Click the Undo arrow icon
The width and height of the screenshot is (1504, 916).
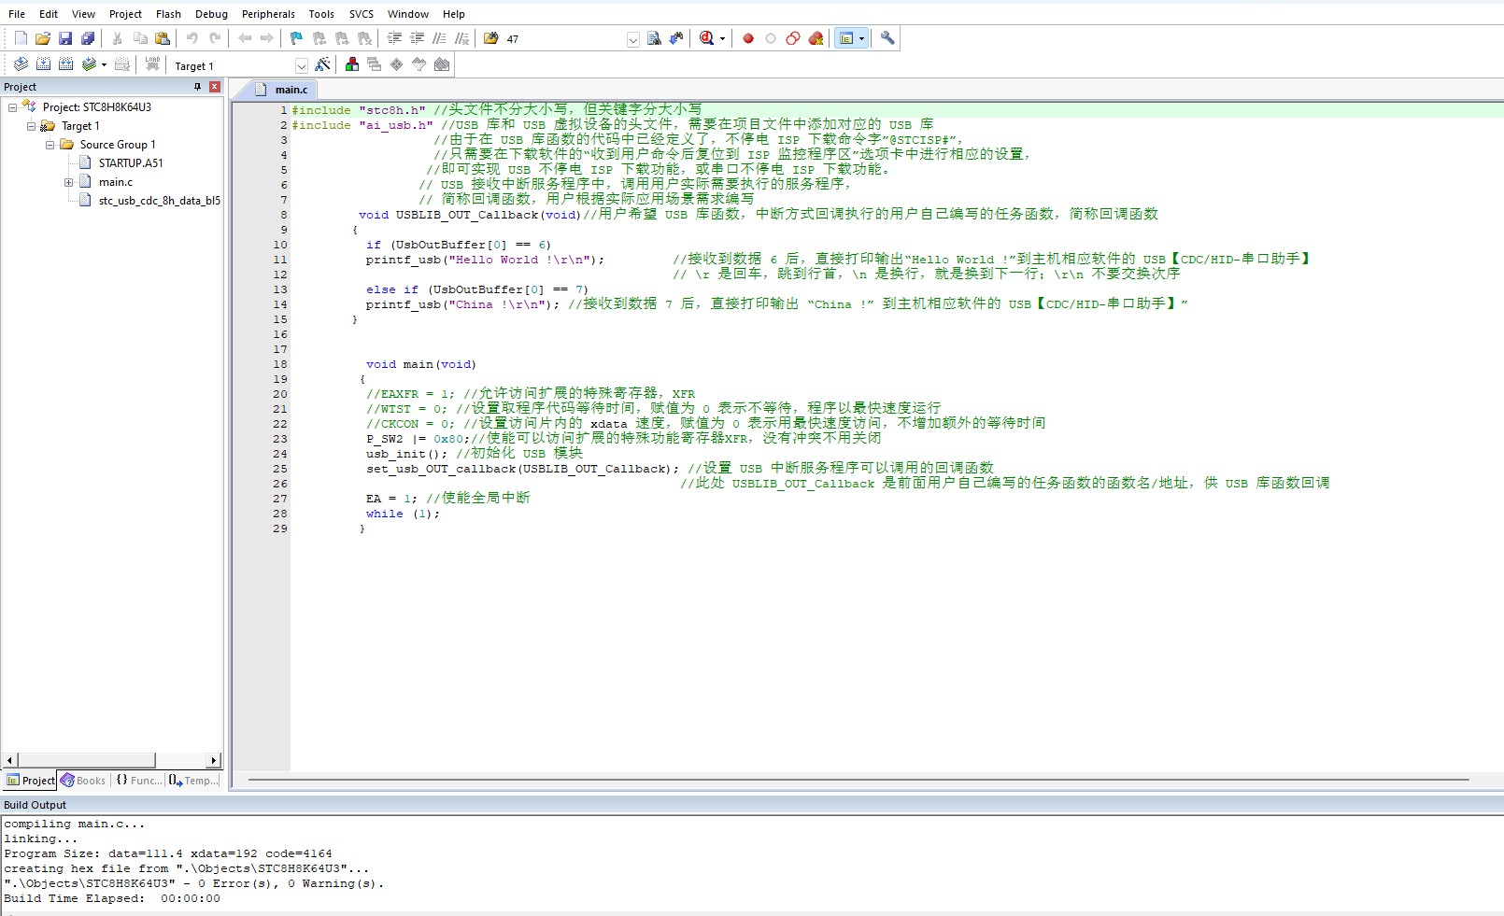click(192, 38)
